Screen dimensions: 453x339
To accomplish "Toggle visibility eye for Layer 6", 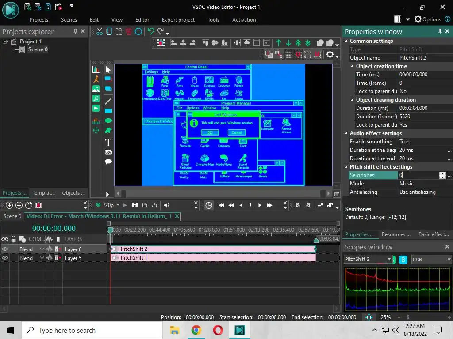I will click(5, 249).
